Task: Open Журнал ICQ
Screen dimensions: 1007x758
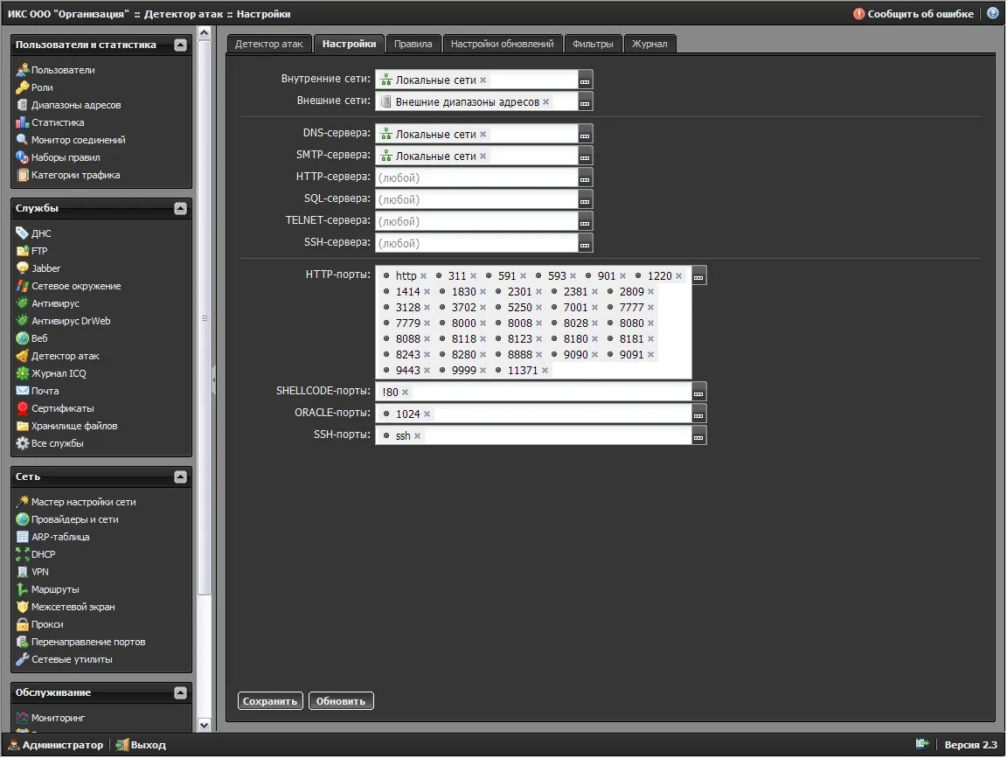Action: click(x=51, y=373)
